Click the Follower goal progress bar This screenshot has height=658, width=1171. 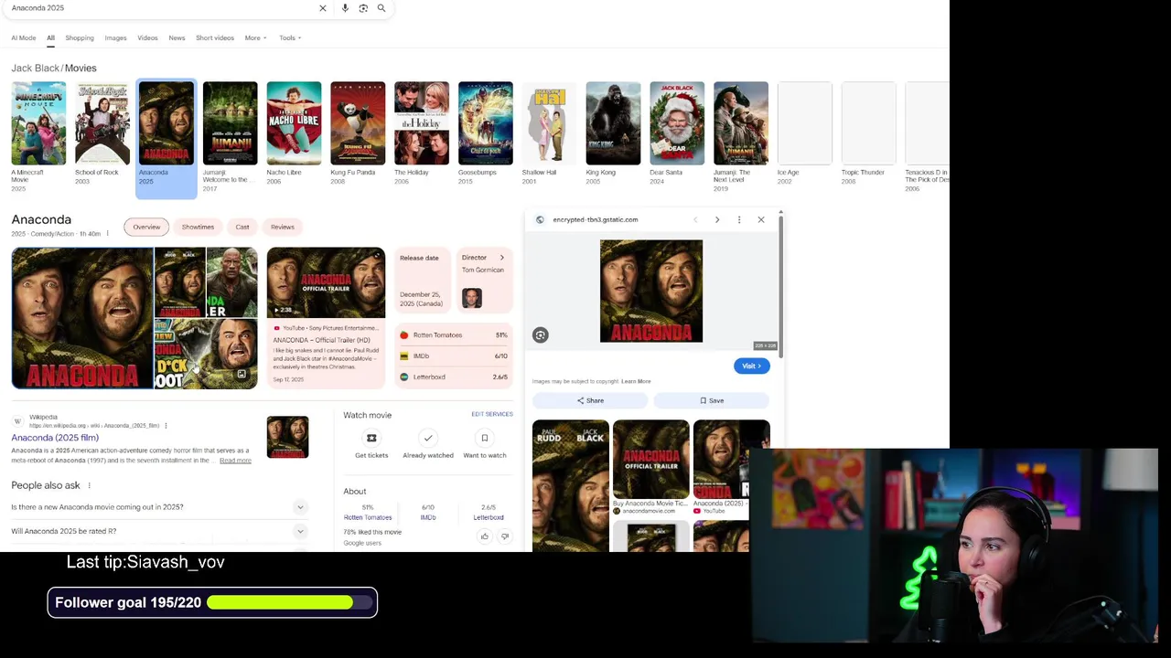[291, 602]
